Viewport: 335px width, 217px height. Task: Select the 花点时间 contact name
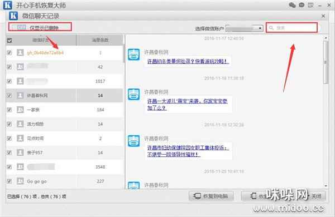pyautogui.click(x=35, y=139)
